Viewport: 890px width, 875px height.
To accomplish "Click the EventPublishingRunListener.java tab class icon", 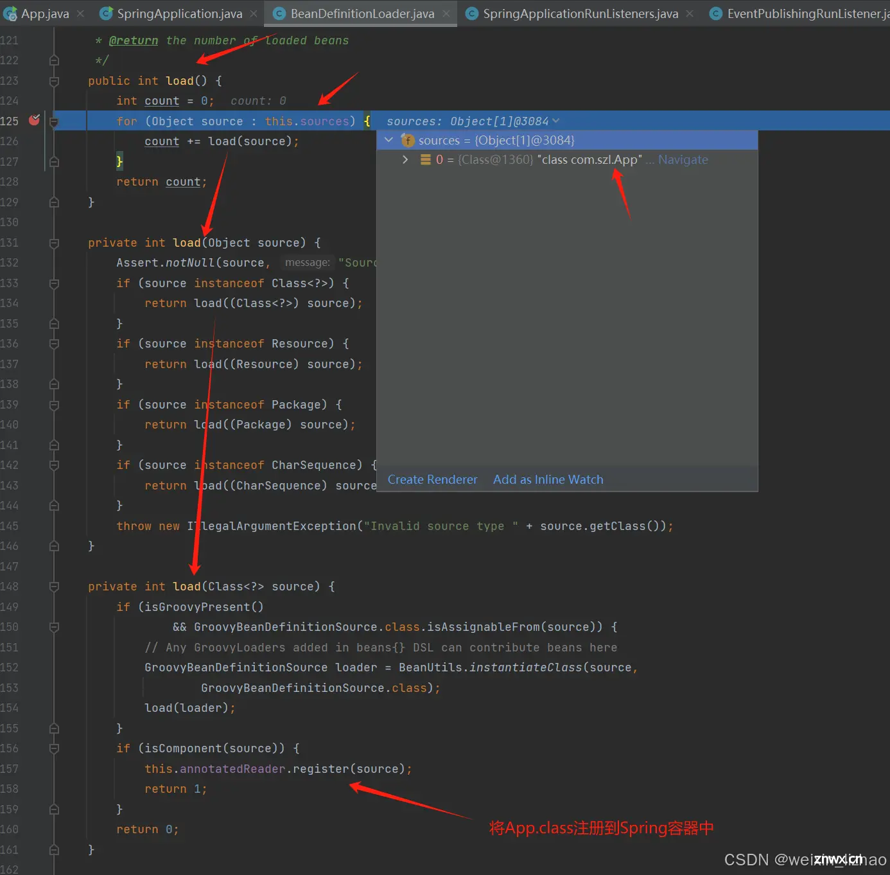I will click(x=716, y=13).
